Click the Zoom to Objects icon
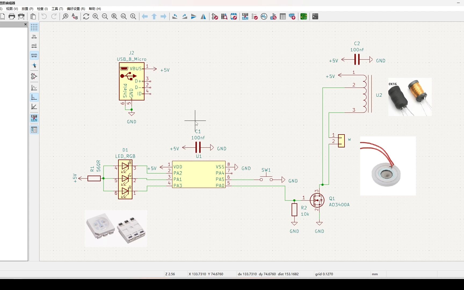The image size is (464, 290). (124, 17)
